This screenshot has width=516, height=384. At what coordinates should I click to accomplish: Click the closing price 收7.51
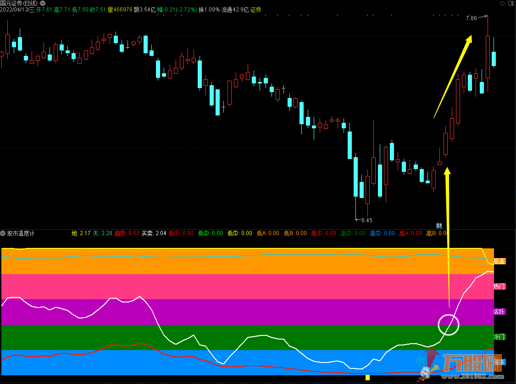98,10
